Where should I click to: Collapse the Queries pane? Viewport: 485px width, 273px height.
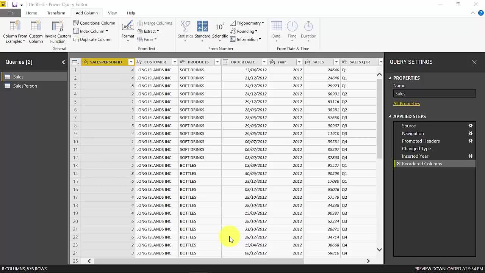(x=63, y=62)
